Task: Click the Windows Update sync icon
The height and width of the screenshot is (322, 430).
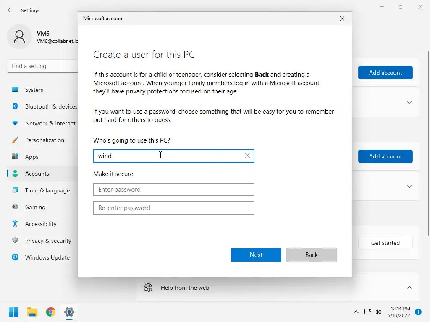Action: (15, 257)
